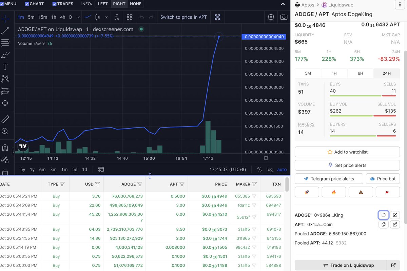
Task: Open the emoji icons tool
Action: pos(5,103)
